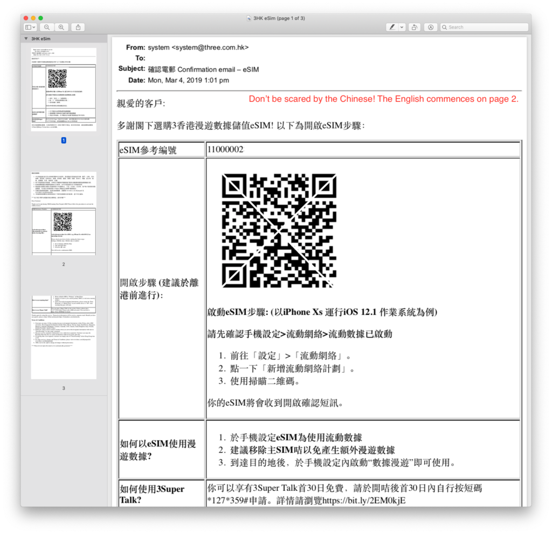
Task: Click the *127*359# short code text
Action: click(x=228, y=500)
